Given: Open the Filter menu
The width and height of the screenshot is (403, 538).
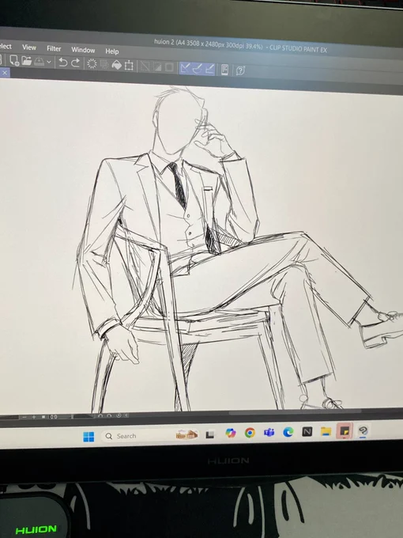Looking at the screenshot, I should 54,49.
